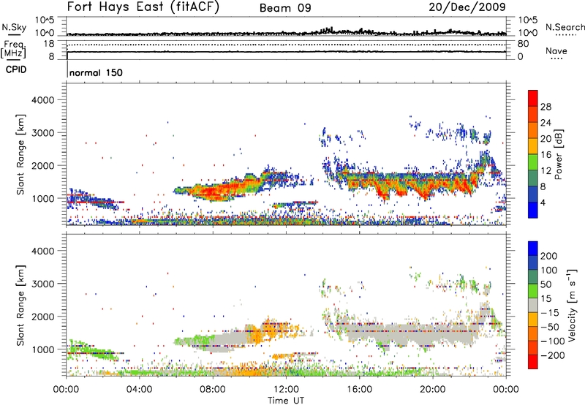Click the "-200" value on Velocity colorbar
Image resolution: width=585 pixels, height=405 pixels.
coord(553,355)
